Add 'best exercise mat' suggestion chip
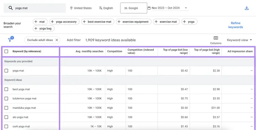Image resolution: width=256 pixels, height=130 pixels. coord(98,22)
